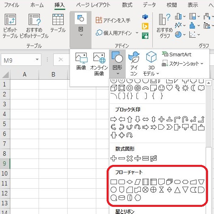Select the up block arrow shape
This screenshot has height=214, width=214.
(x=130, y=119)
